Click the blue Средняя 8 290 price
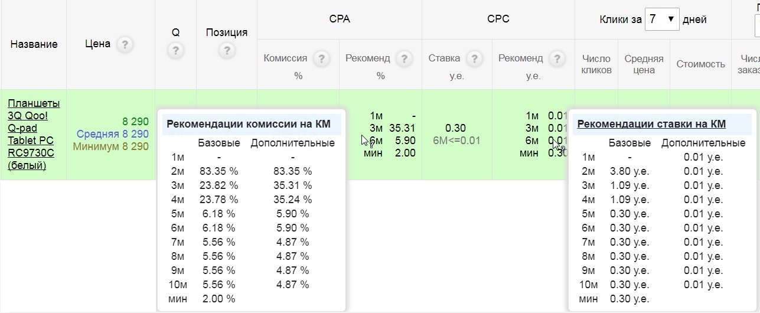 point(112,134)
